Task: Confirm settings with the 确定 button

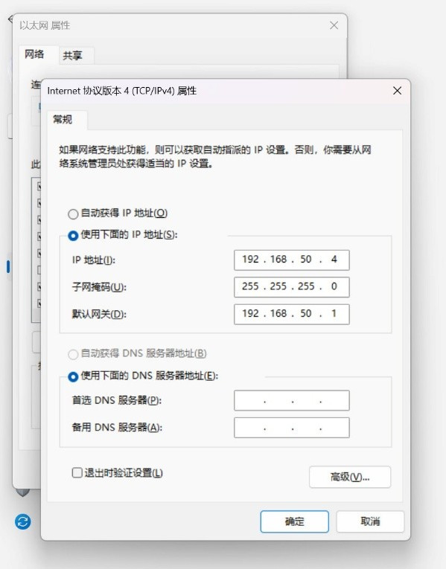Action: pyautogui.click(x=295, y=521)
